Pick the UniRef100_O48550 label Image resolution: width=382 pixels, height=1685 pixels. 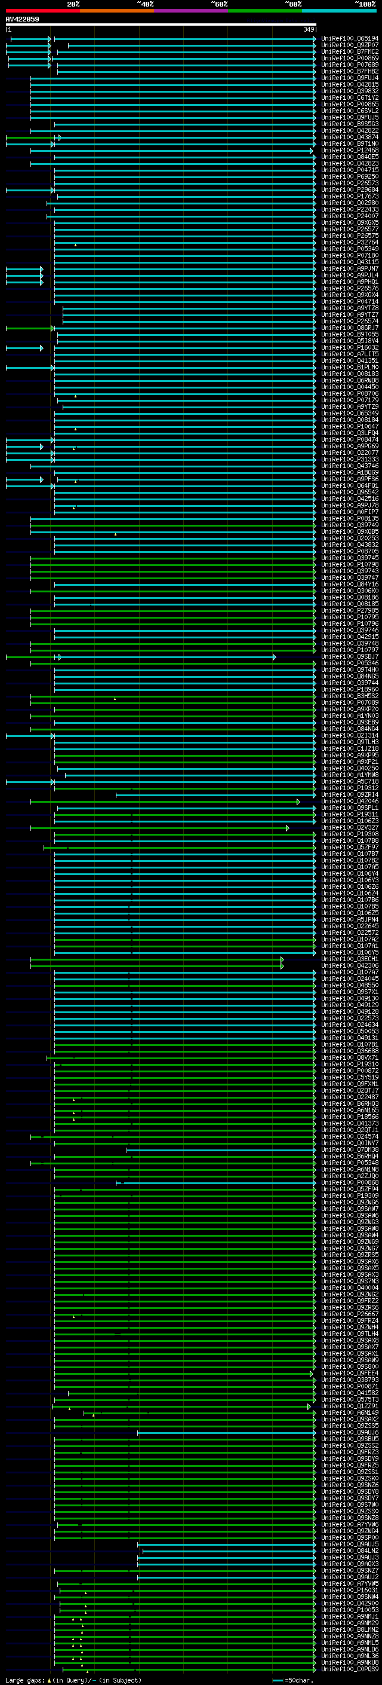pyautogui.click(x=350, y=985)
